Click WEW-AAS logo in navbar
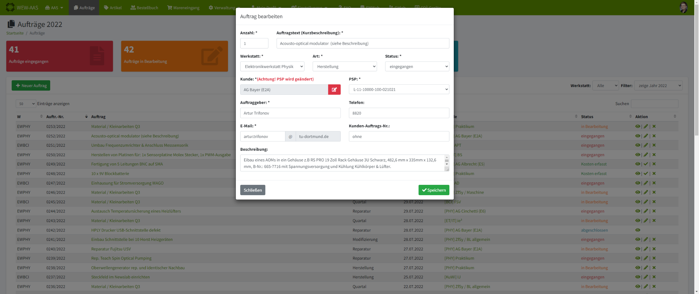The width and height of the screenshot is (699, 294). (22, 8)
